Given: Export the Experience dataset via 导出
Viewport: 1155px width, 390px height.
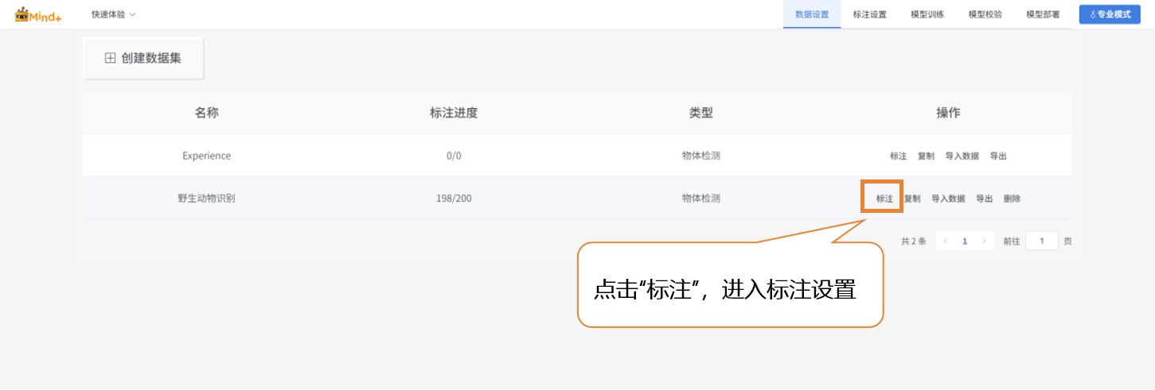Looking at the screenshot, I should 998,156.
